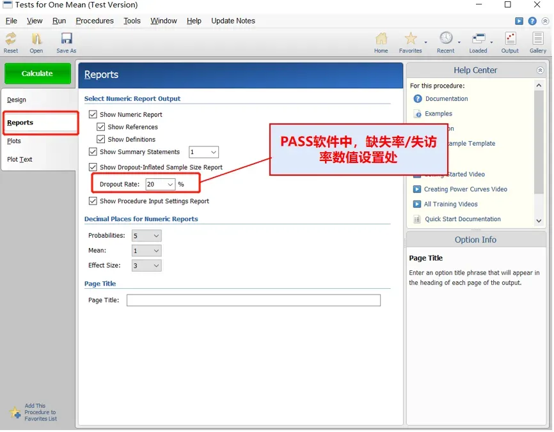Viewport: 554px width, 432px height.
Task: Open Update Notes menu item
Action: coord(234,21)
